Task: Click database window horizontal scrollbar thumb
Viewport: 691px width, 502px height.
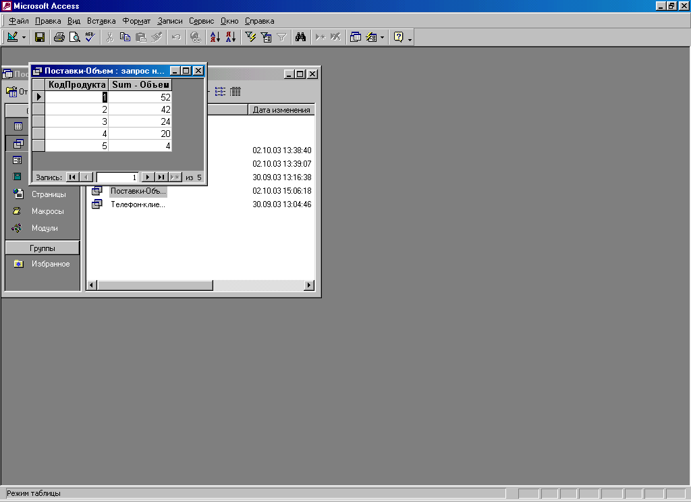Action: pyautogui.click(x=155, y=285)
